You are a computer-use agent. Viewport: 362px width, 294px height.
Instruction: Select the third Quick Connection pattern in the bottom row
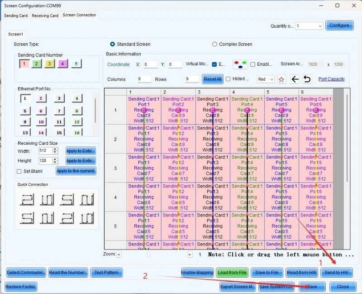(x=67, y=218)
